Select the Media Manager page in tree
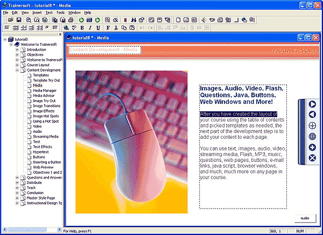This screenshot has height=235, width=323. [45, 90]
